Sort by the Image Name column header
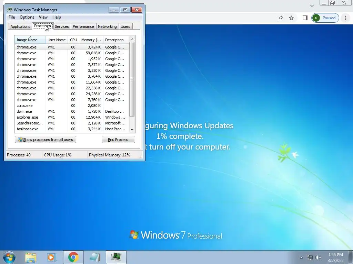 click(x=30, y=40)
